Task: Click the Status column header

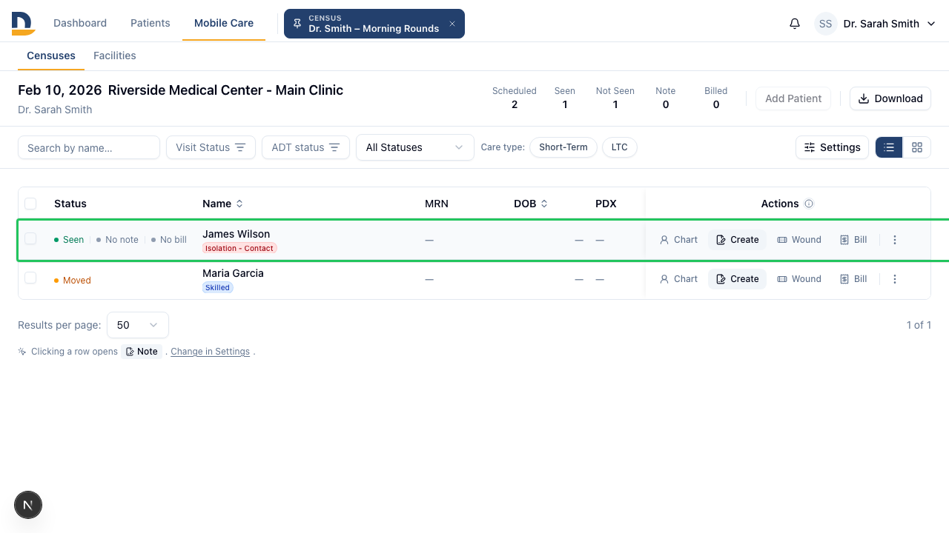Action: [70, 204]
